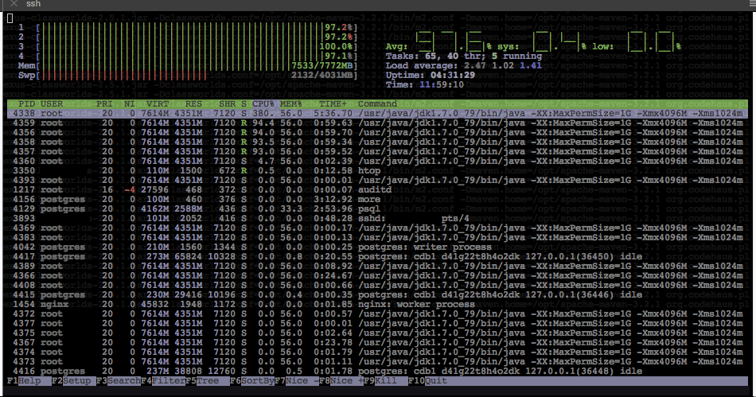Screen dimensions: 756x397
Task: Click F8 Nice + to raise niceness
Action: [344, 381]
